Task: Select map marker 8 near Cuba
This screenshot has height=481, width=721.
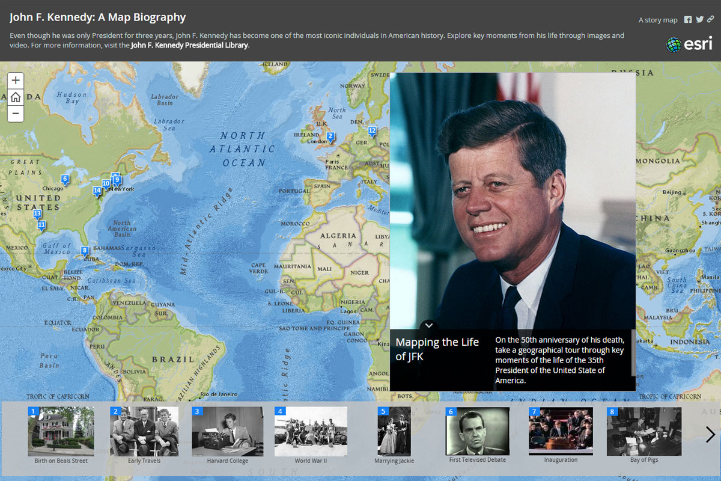Action: (x=85, y=251)
